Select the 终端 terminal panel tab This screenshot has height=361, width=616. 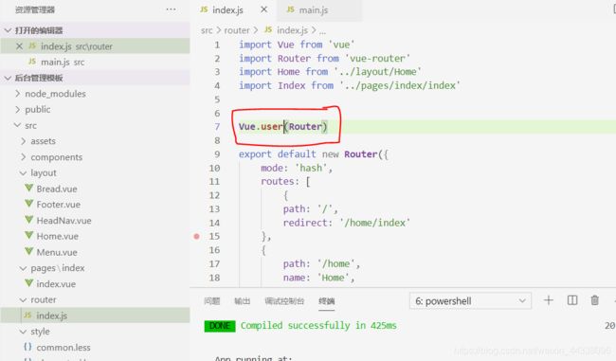pyautogui.click(x=326, y=301)
